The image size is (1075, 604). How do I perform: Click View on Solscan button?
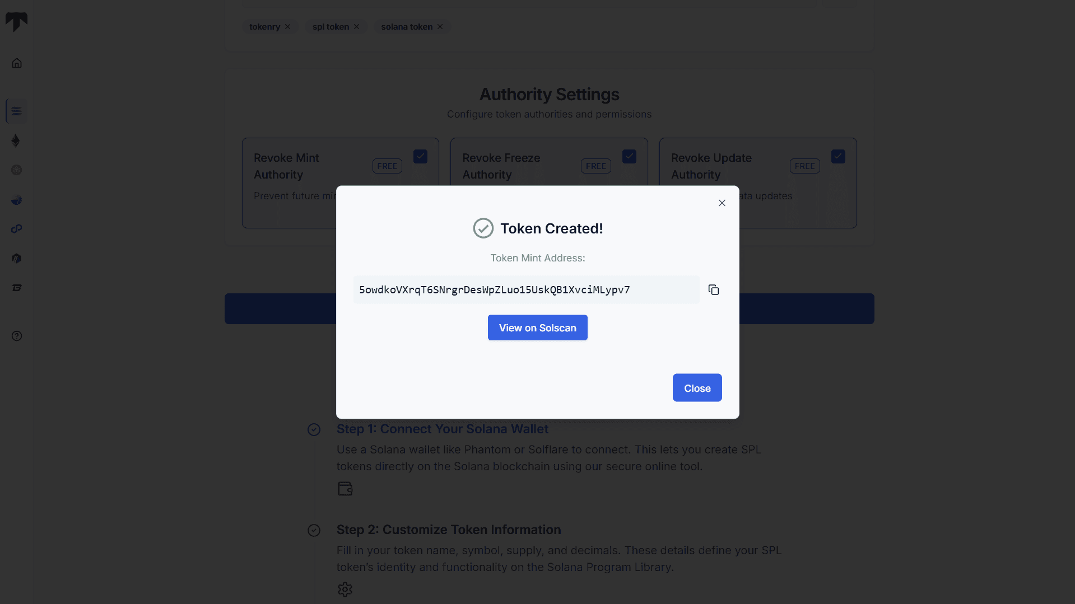537,327
